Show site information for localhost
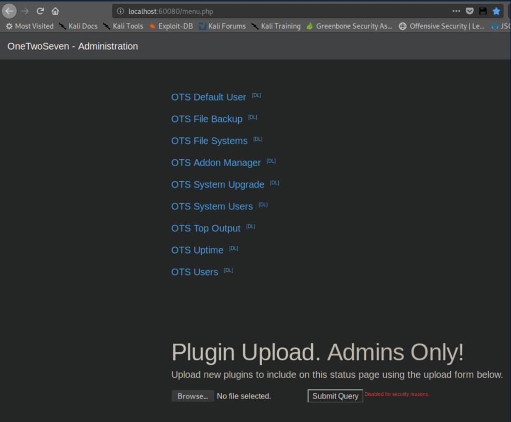 click(120, 11)
